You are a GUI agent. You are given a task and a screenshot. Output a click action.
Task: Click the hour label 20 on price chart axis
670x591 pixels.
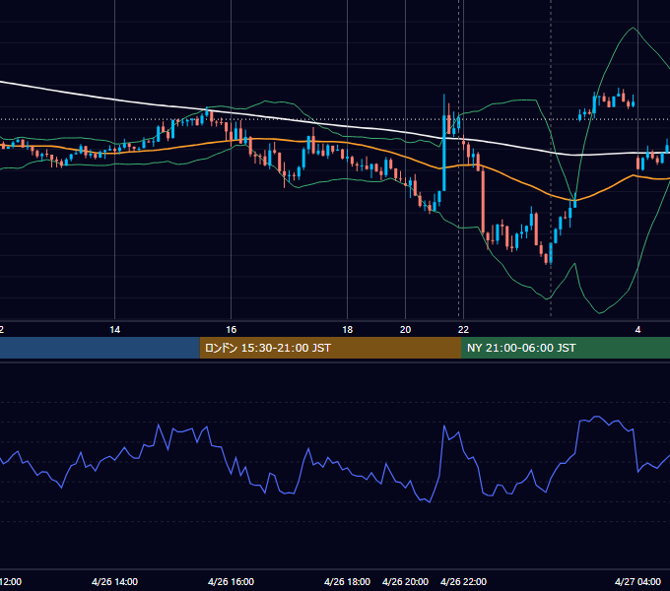[405, 330]
